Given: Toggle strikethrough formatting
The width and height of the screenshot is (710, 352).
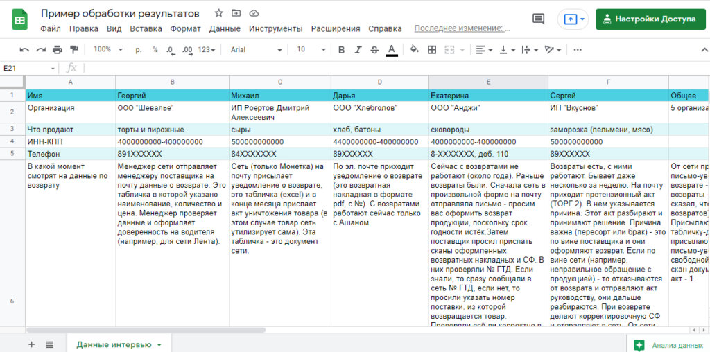Looking at the screenshot, I should click(374, 50).
